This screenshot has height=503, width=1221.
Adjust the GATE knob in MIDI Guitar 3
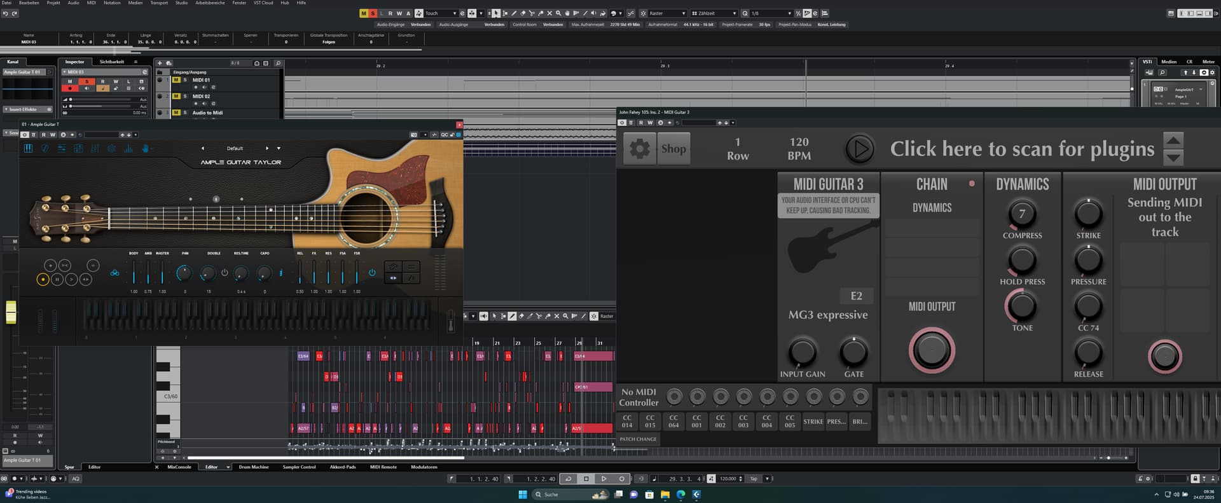pos(853,352)
